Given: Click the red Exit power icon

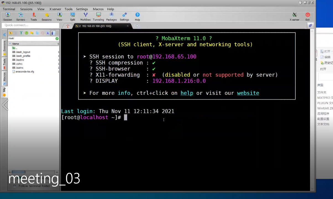Looking at the screenshot, I should pos(308,17).
